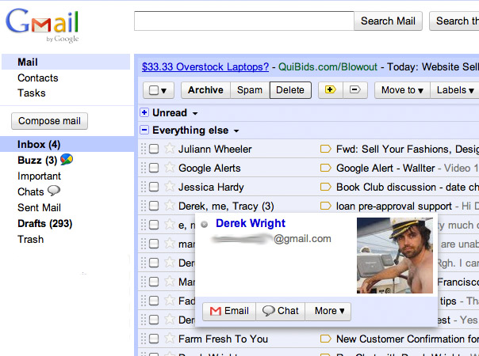Open Contacts
Image resolution: width=479 pixels, height=356 pixels.
point(38,78)
